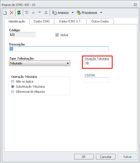
Task: Click into the Descrição text field
Action: point(59,49)
